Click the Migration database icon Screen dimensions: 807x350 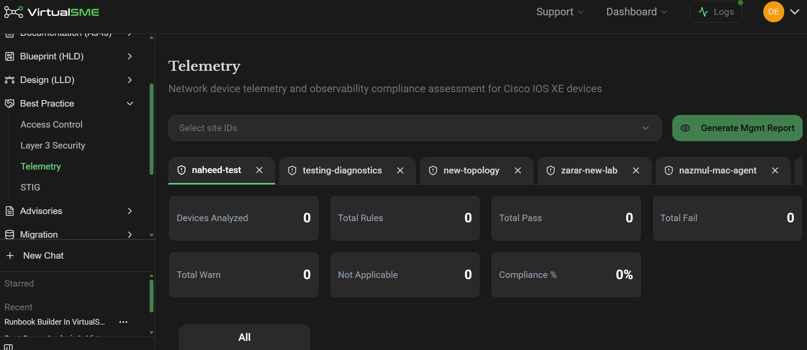pos(9,235)
